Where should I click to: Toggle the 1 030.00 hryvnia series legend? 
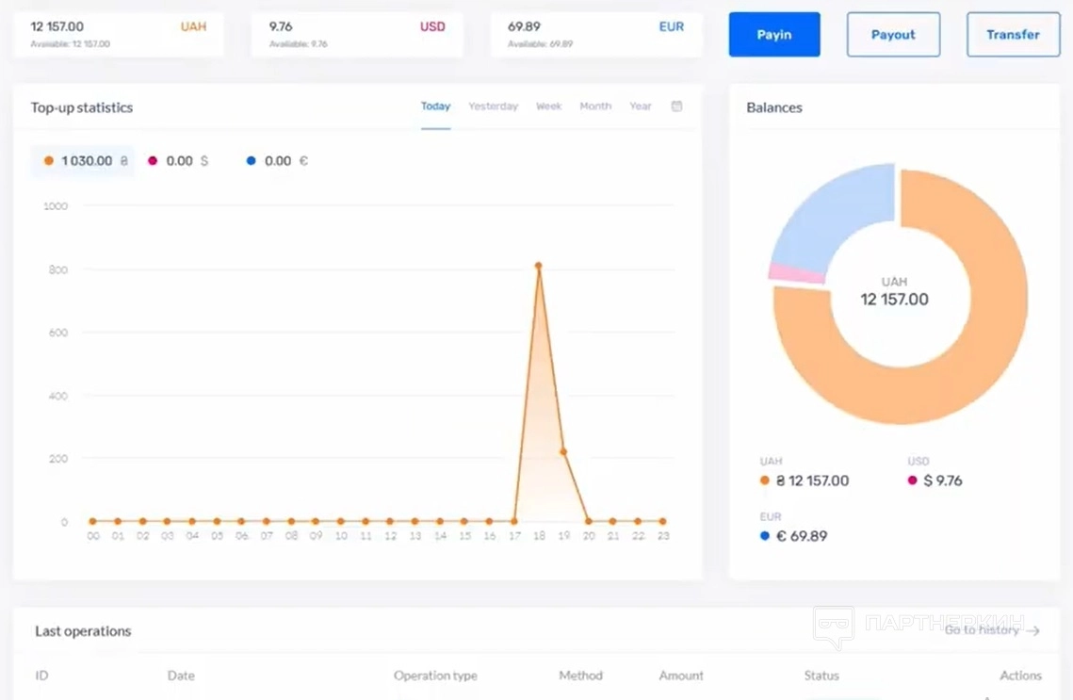pyautogui.click(x=83, y=161)
